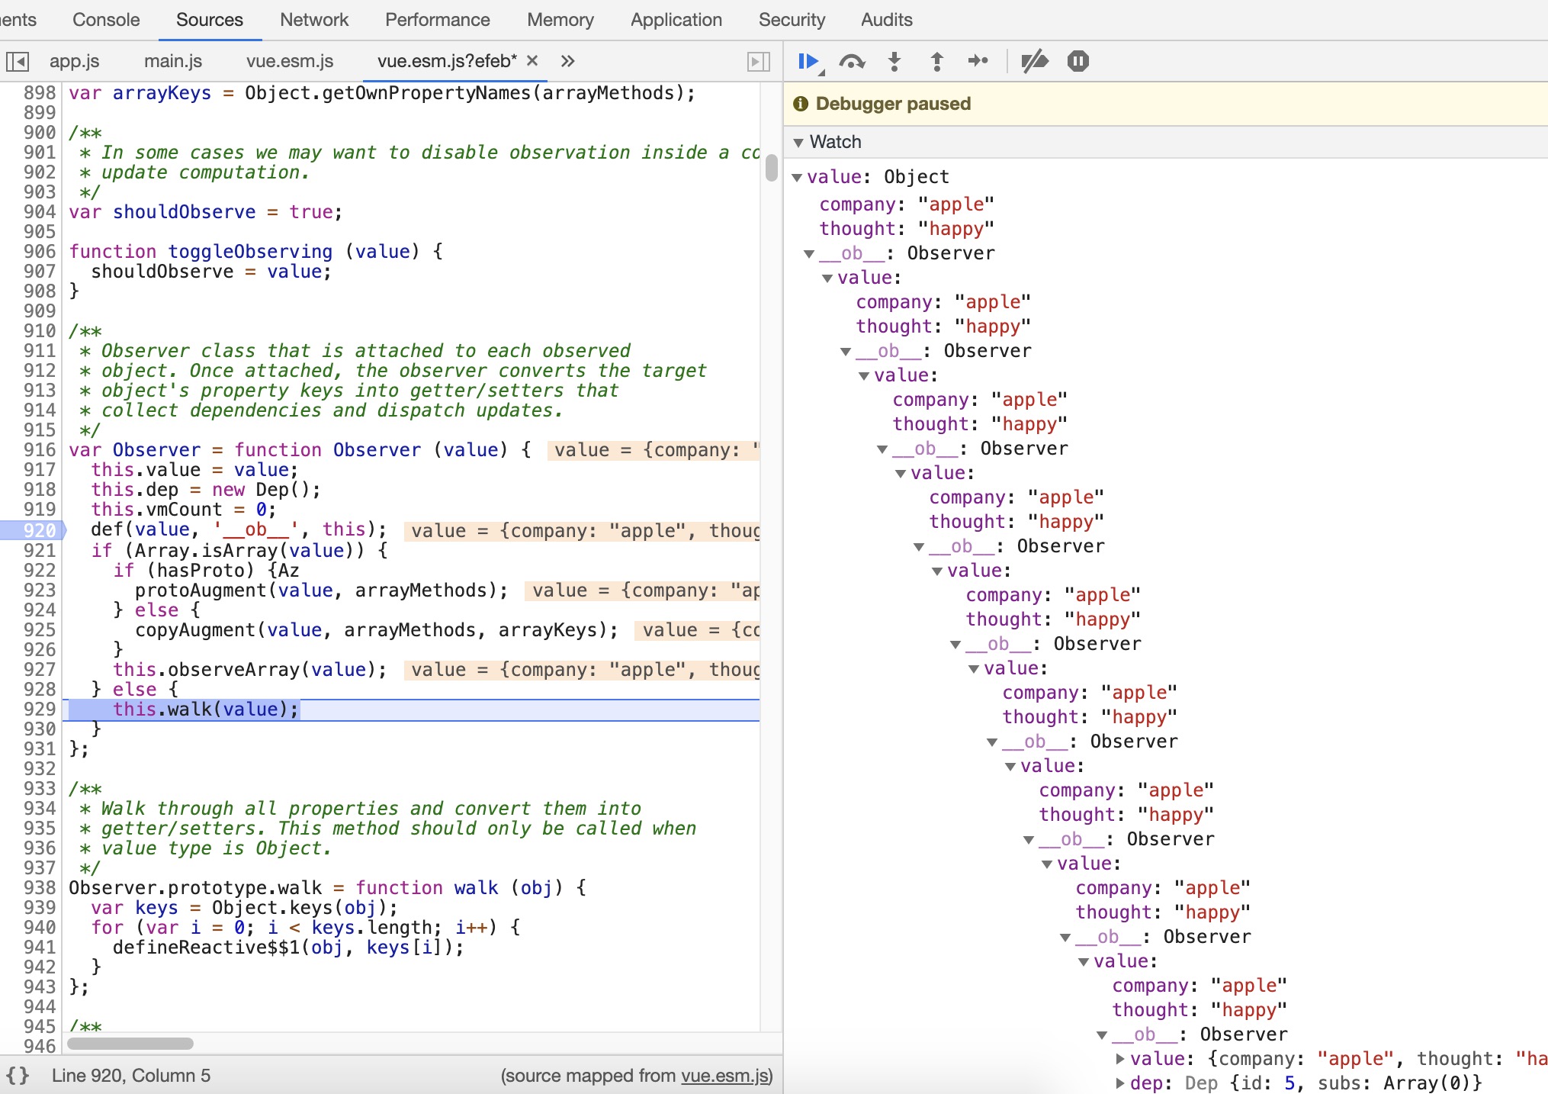Click the Line 920, Column 5 status

[x=131, y=1076]
